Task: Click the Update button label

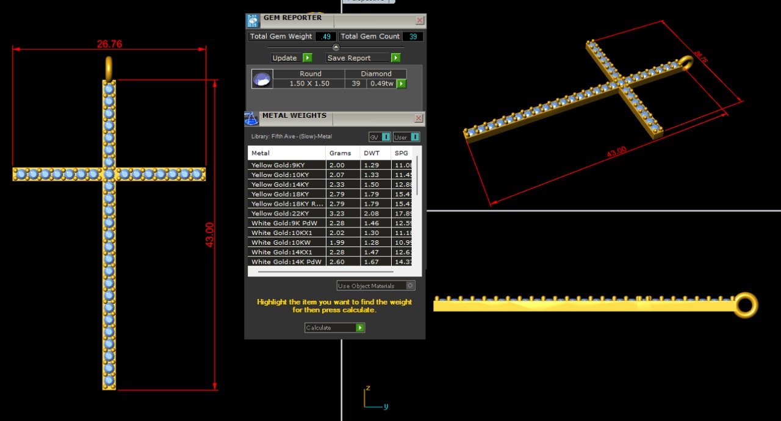Action: click(x=285, y=58)
